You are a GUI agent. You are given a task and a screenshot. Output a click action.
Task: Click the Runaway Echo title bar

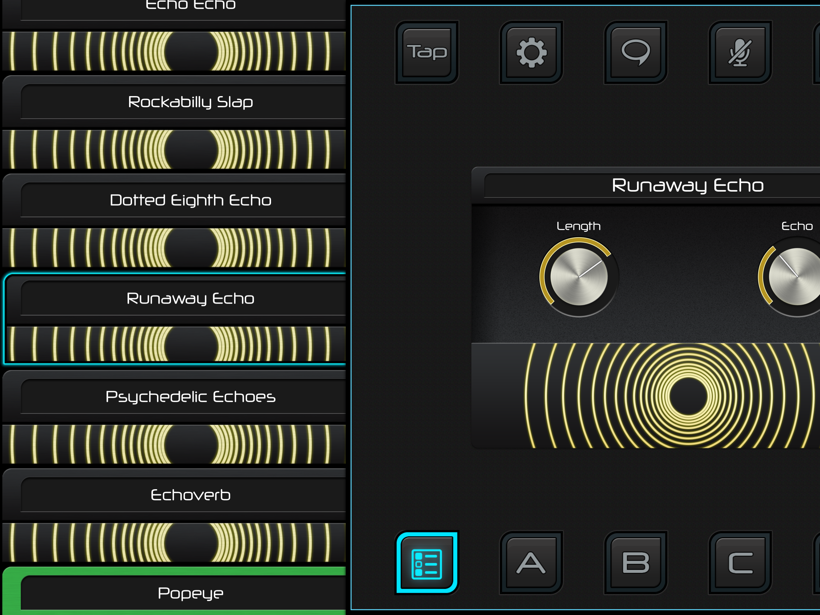coord(688,186)
